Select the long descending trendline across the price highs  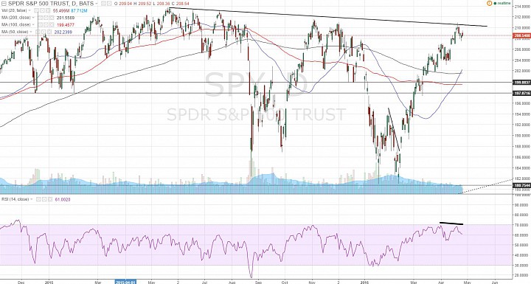point(328,17)
